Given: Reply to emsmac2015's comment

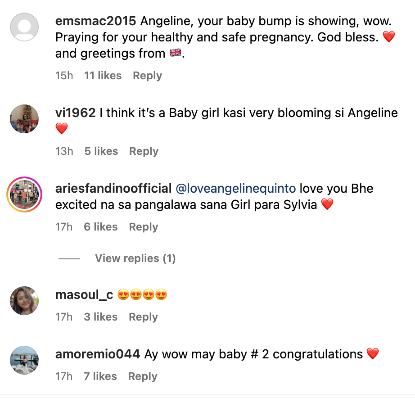Looking at the screenshot, I should tap(147, 76).
